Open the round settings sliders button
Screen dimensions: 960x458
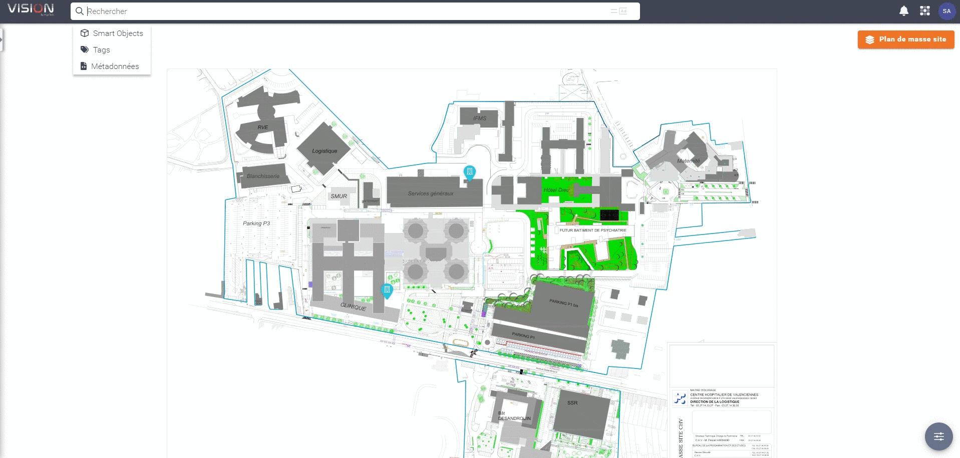[x=938, y=436]
